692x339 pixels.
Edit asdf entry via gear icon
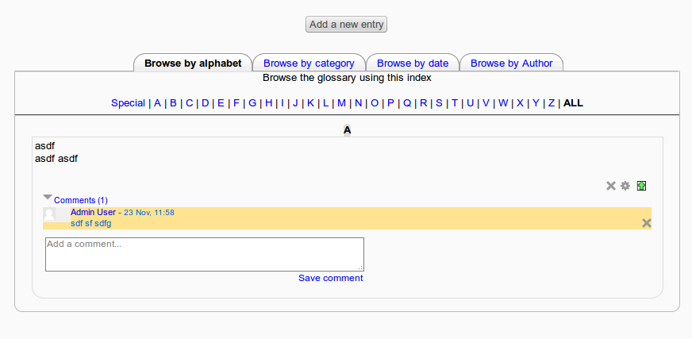point(625,186)
